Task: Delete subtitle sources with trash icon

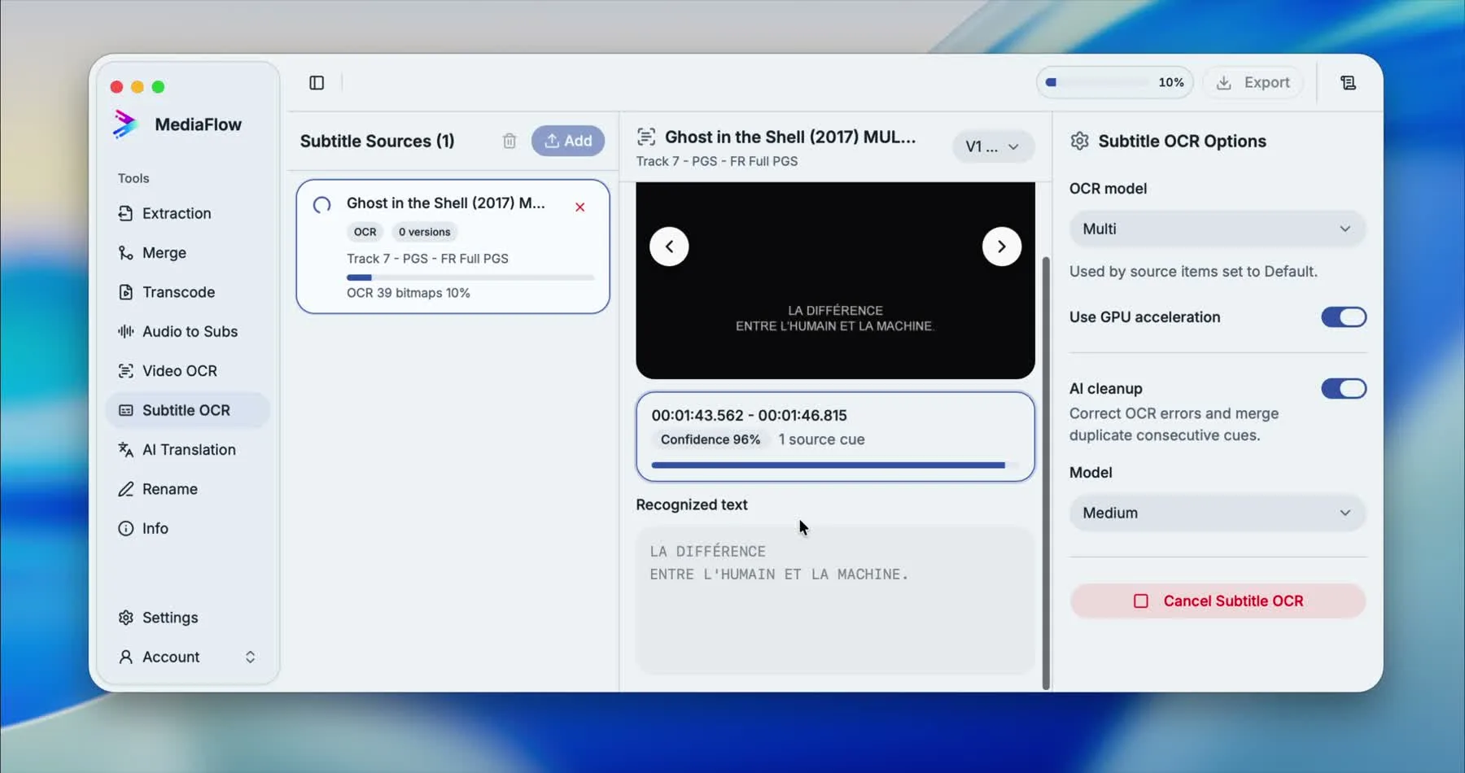Action: point(509,141)
